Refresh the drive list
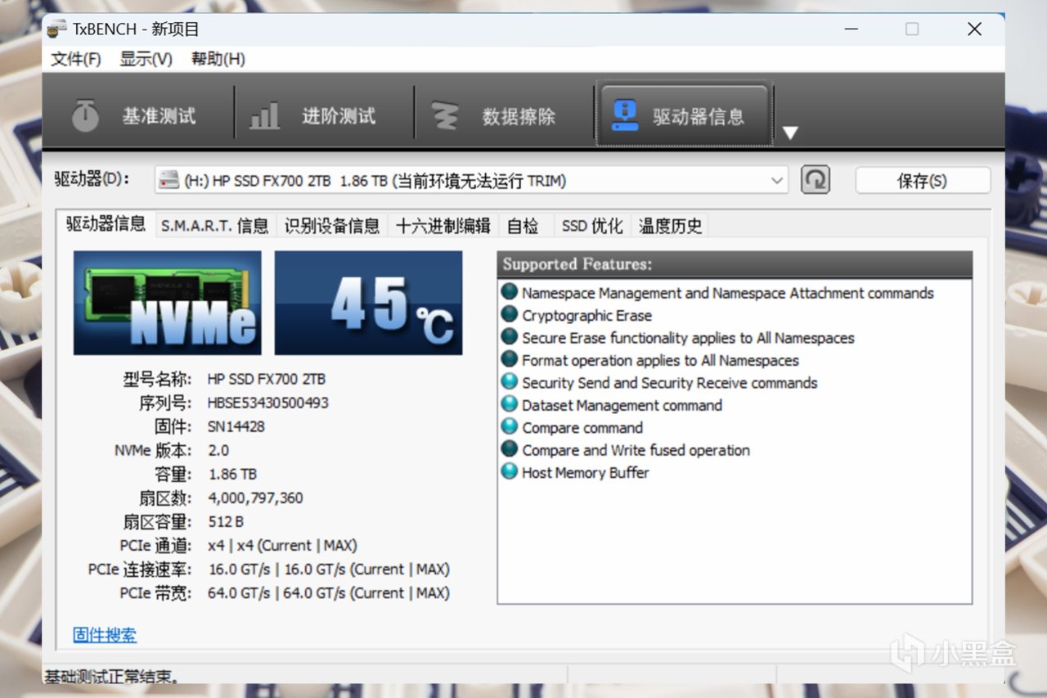1047x698 pixels. [816, 180]
